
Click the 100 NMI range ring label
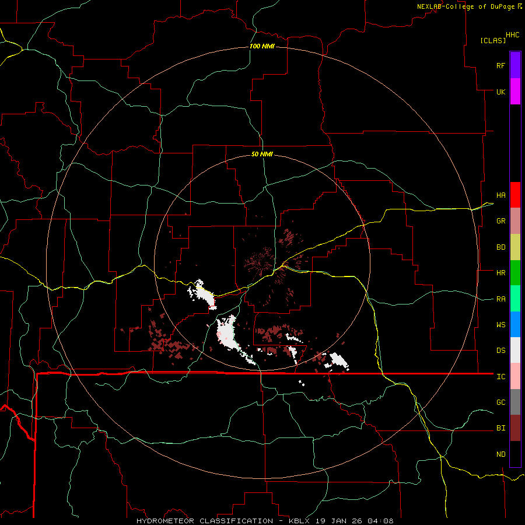point(262,46)
